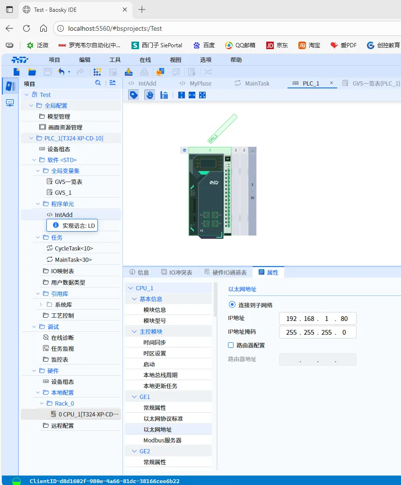Collapse the 主控模块 properties group
The height and width of the screenshot is (485, 401).
[x=134, y=331]
